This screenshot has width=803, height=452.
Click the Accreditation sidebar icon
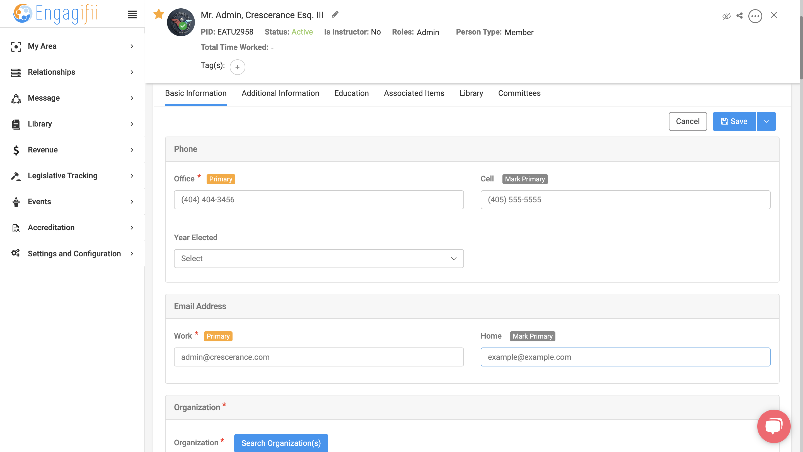click(x=16, y=228)
